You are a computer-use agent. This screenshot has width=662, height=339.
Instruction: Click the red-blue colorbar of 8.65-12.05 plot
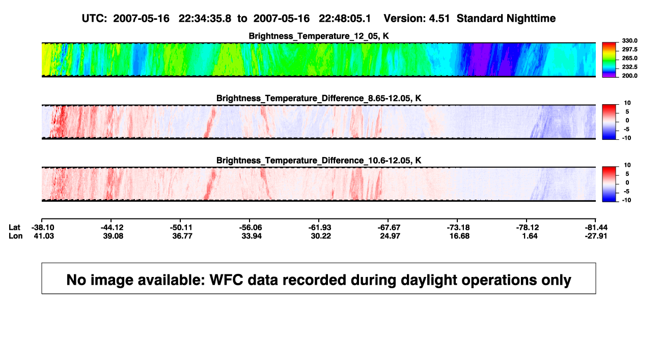[610, 122]
